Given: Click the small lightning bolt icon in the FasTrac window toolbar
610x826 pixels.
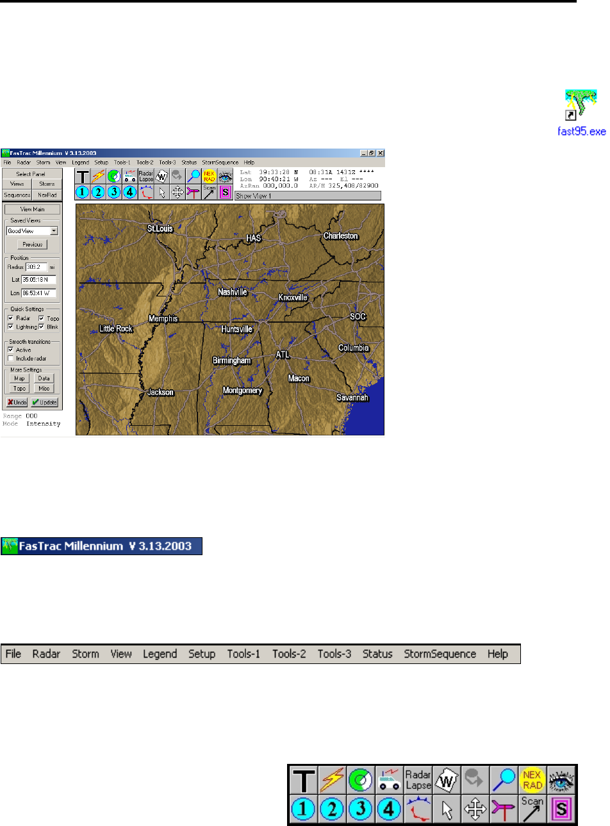Looking at the screenshot, I should (98, 177).
